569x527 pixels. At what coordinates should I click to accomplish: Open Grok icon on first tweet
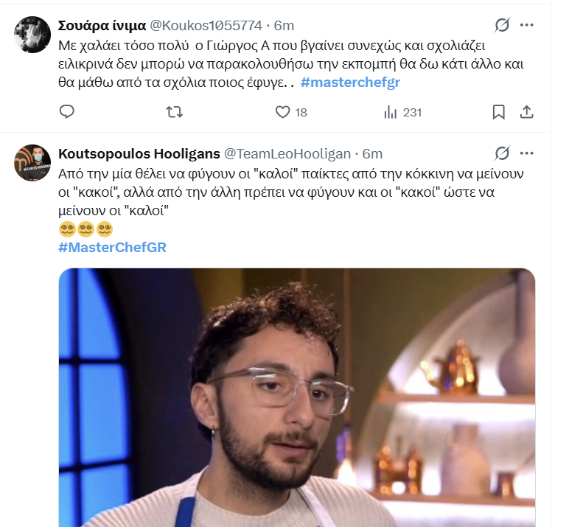(x=502, y=25)
